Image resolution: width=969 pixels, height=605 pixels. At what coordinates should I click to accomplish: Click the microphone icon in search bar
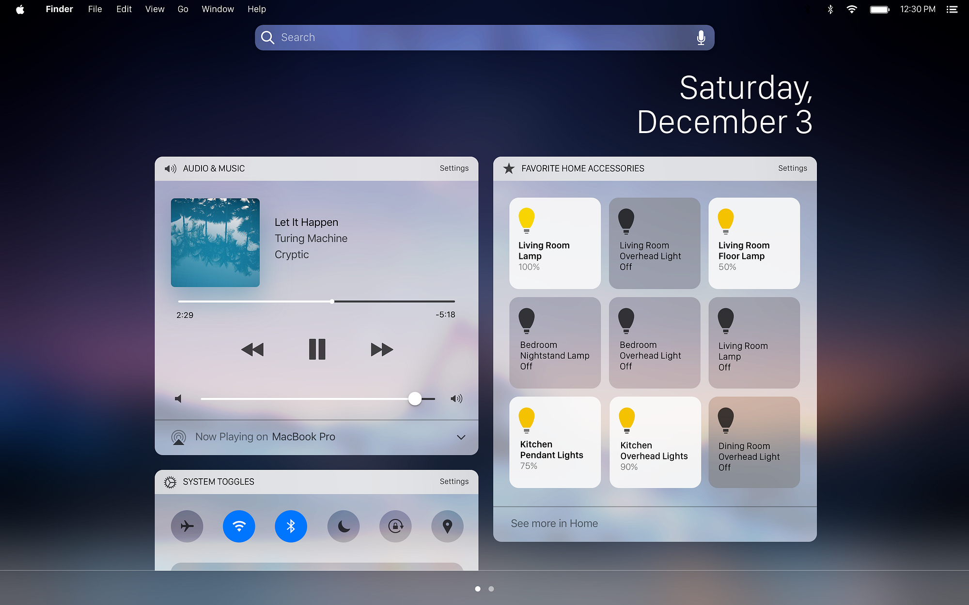pyautogui.click(x=701, y=38)
